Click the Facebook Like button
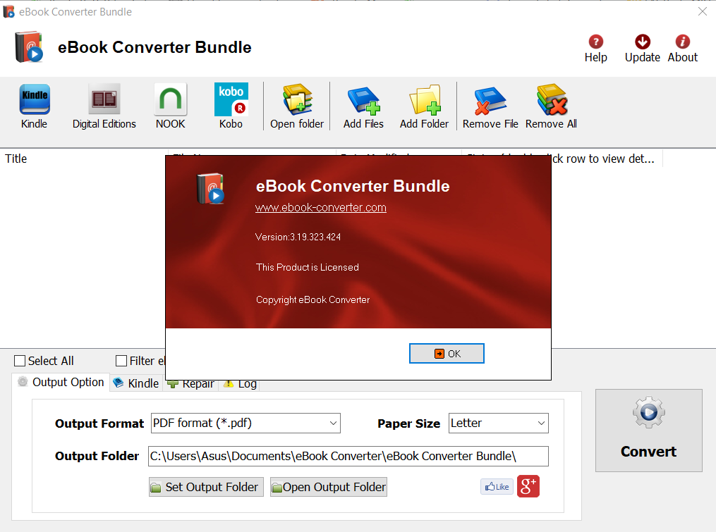The height and width of the screenshot is (532, 716). [x=497, y=487]
